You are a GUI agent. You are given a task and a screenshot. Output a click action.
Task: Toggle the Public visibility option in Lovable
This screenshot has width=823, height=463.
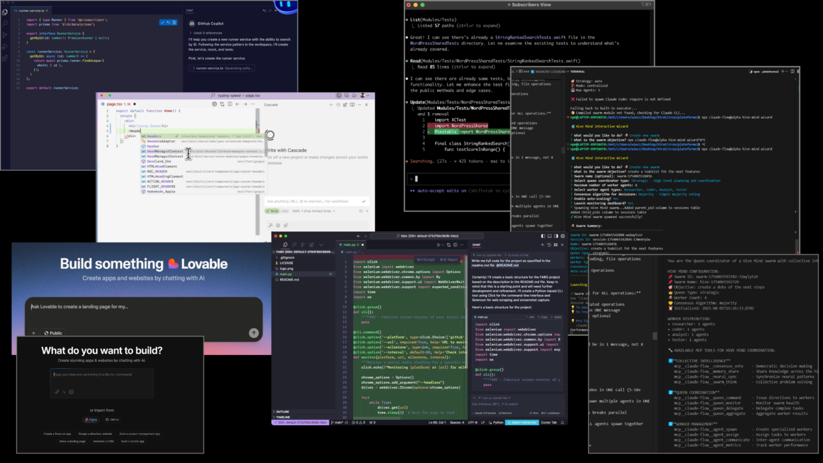tap(53, 333)
